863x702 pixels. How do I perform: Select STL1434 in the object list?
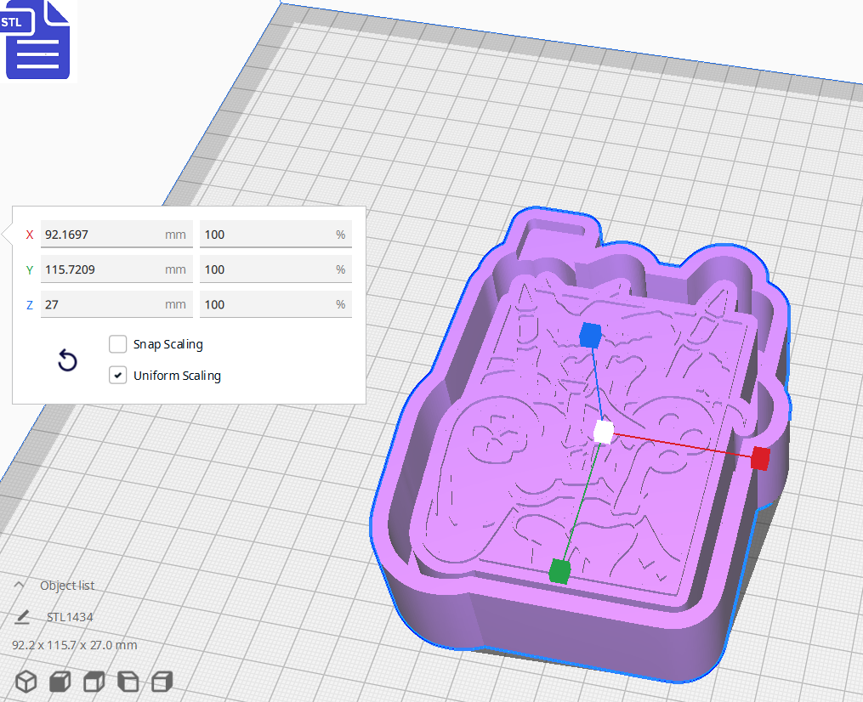[x=71, y=615]
